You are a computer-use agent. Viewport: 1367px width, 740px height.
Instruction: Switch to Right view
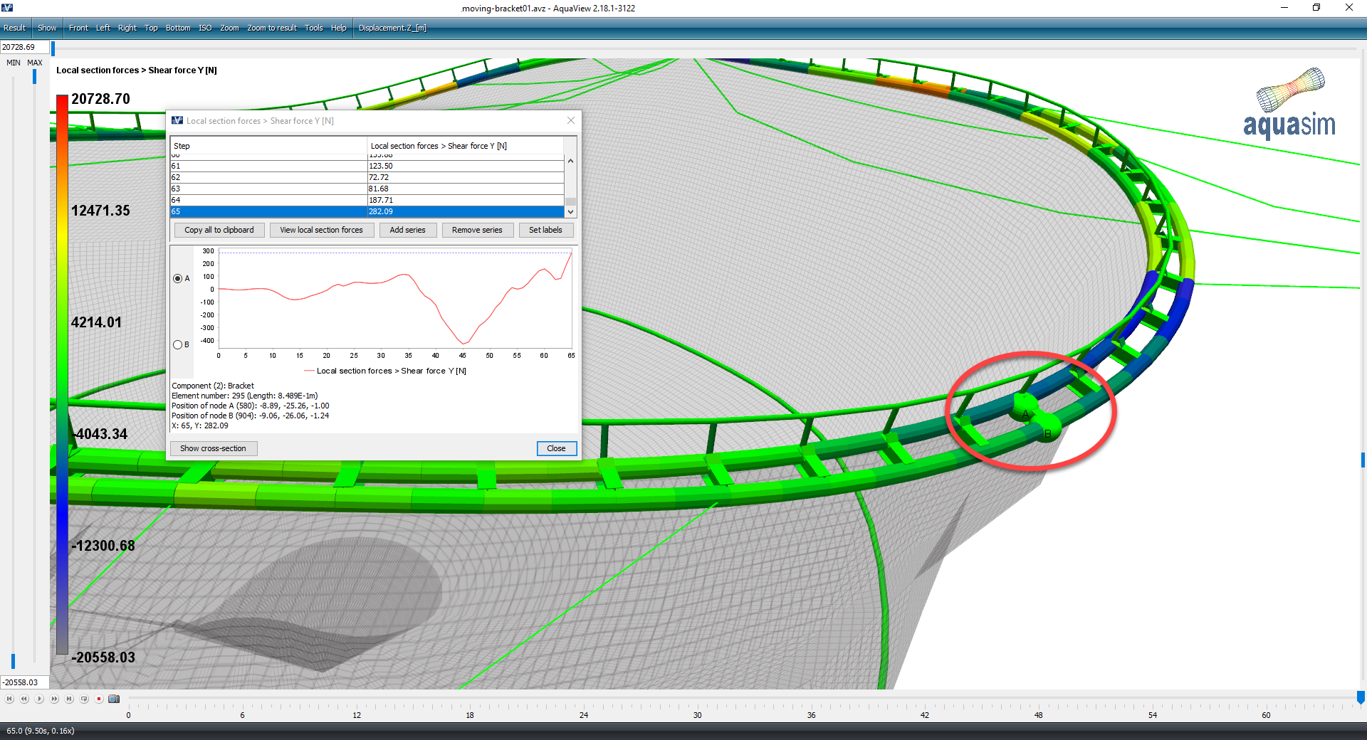click(x=127, y=28)
